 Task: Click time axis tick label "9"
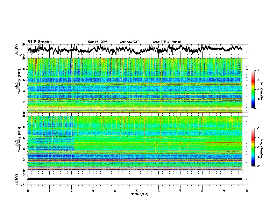[224, 191]
